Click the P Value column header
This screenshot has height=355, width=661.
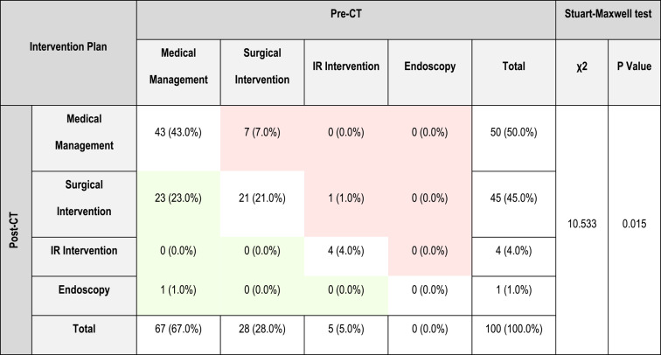[x=632, y=66]
